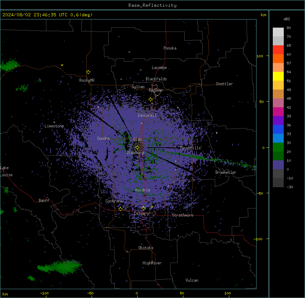This screenshot has height=298, width=305.
Task: Click the yellow V marker northwest of RockyMH
Action: tap(62, 65)
